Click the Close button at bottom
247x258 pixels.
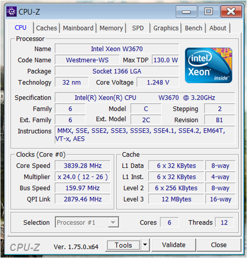tap(219, 245)
